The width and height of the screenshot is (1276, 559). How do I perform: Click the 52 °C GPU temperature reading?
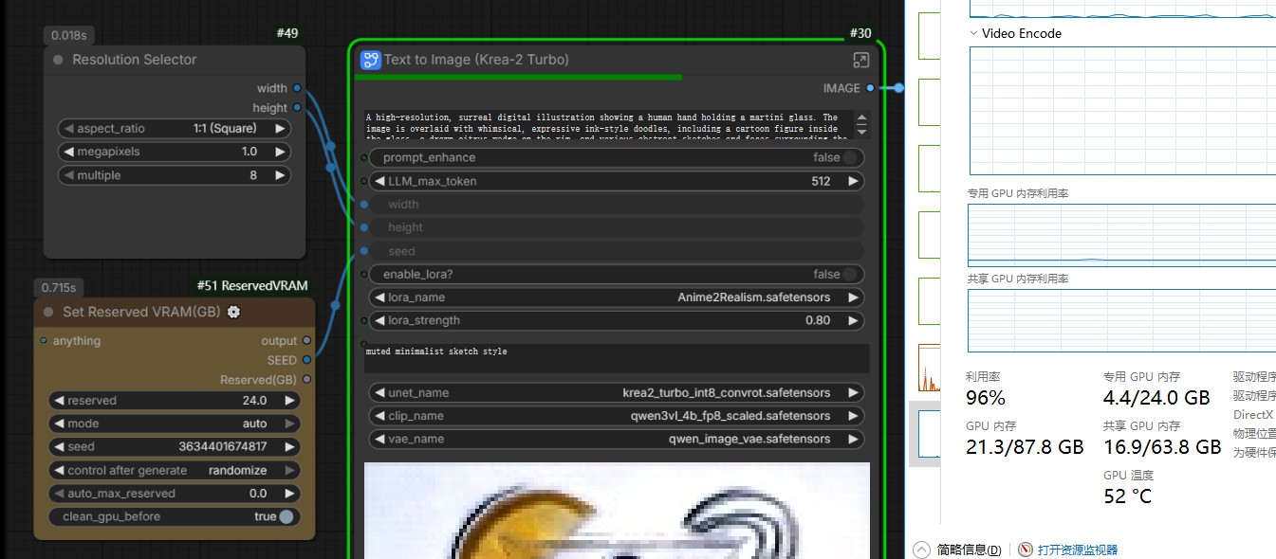pos(1127,496)
